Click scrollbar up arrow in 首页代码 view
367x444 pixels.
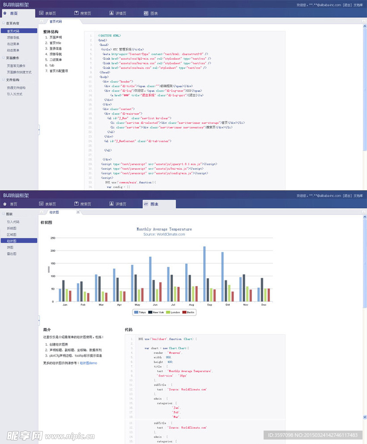coord(365,26)
